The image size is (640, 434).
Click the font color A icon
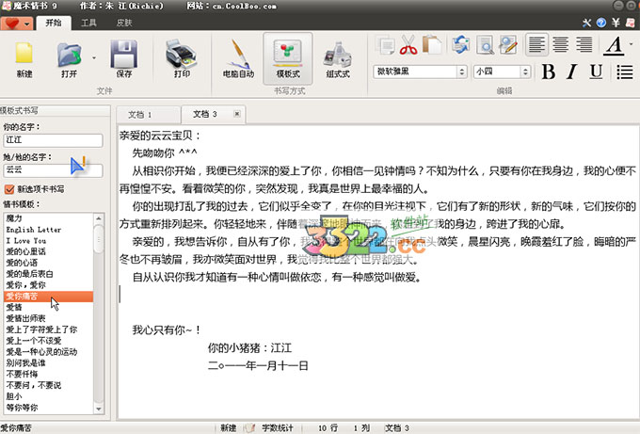click(x=614, y=45)
